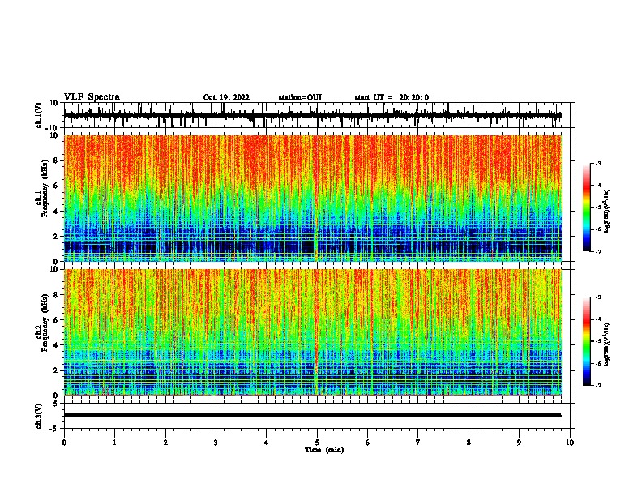Click the ch.2 spectrogram color scale bar
Viewport: 642px width, 496px height.
(587, 341)
